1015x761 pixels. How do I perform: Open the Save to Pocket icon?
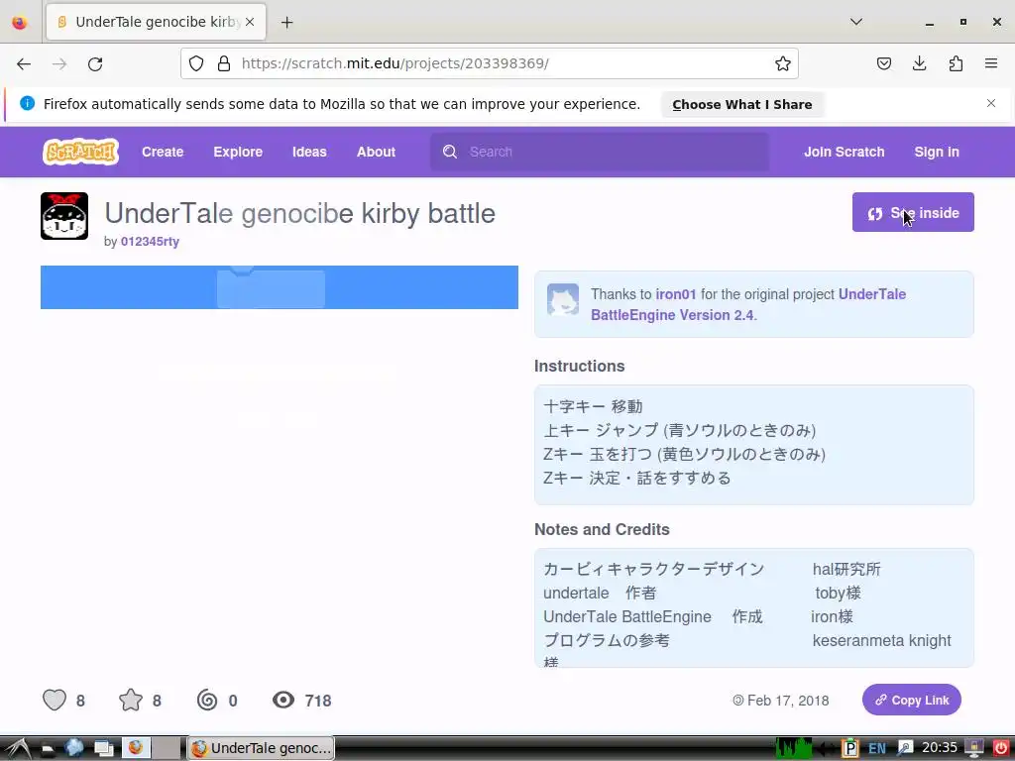883,63
